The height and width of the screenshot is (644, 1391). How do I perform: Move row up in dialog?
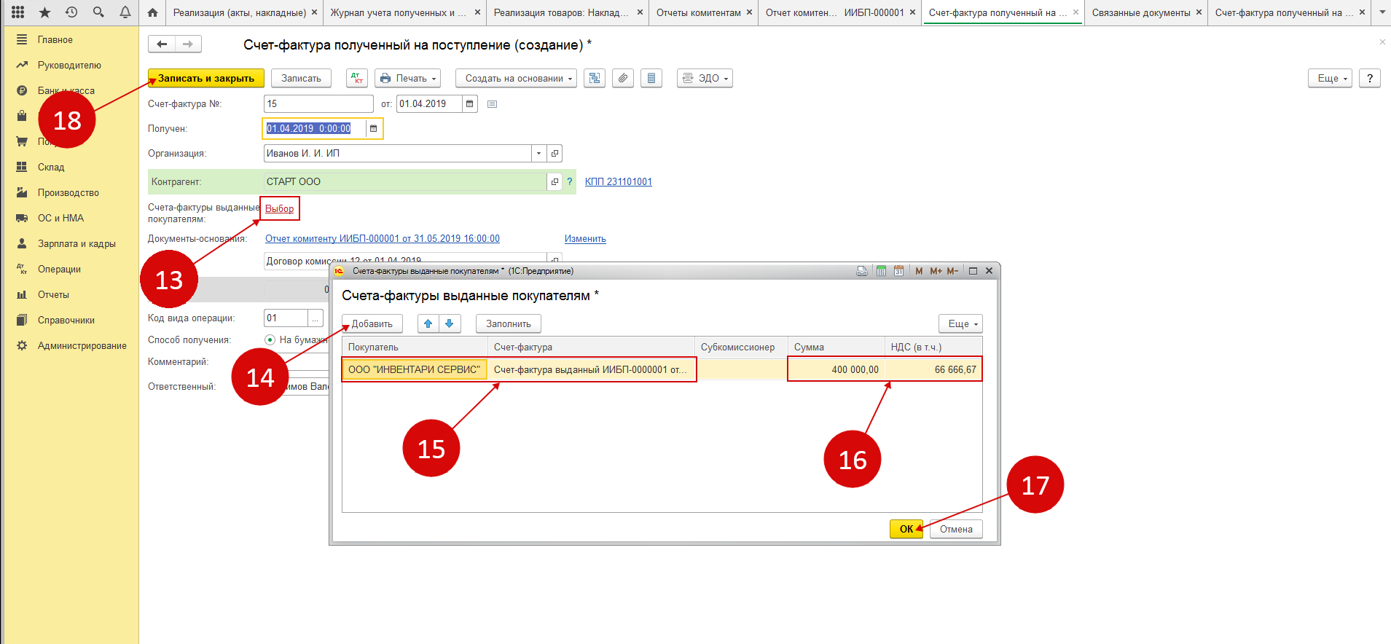click(428, 323)
